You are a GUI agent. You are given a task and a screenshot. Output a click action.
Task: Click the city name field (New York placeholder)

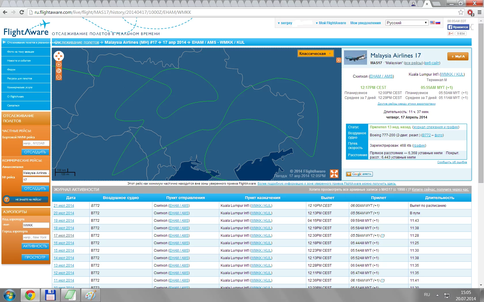click(36, 237)
